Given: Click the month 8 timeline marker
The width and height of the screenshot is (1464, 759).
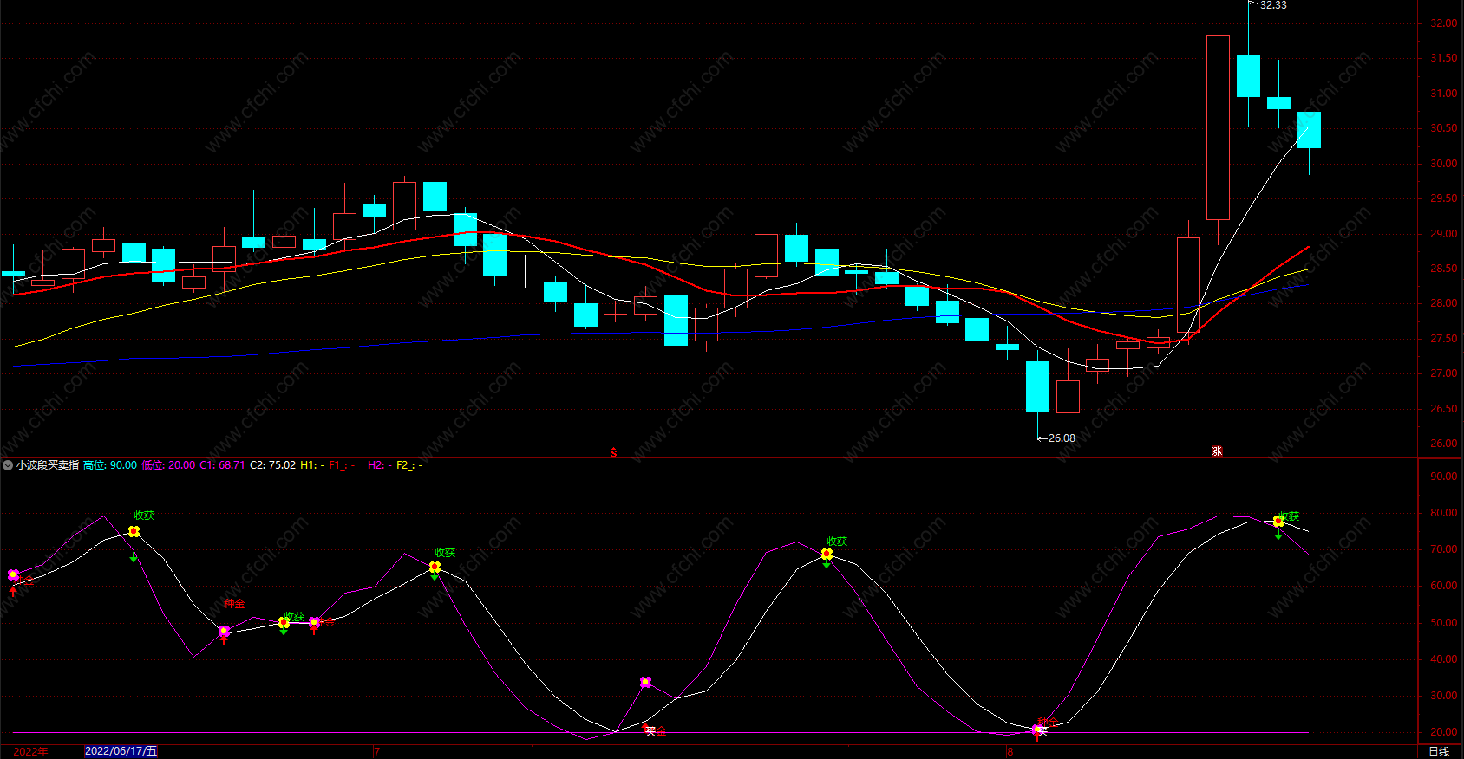Looking at the screenshot, I should (x=1010, y=751).
